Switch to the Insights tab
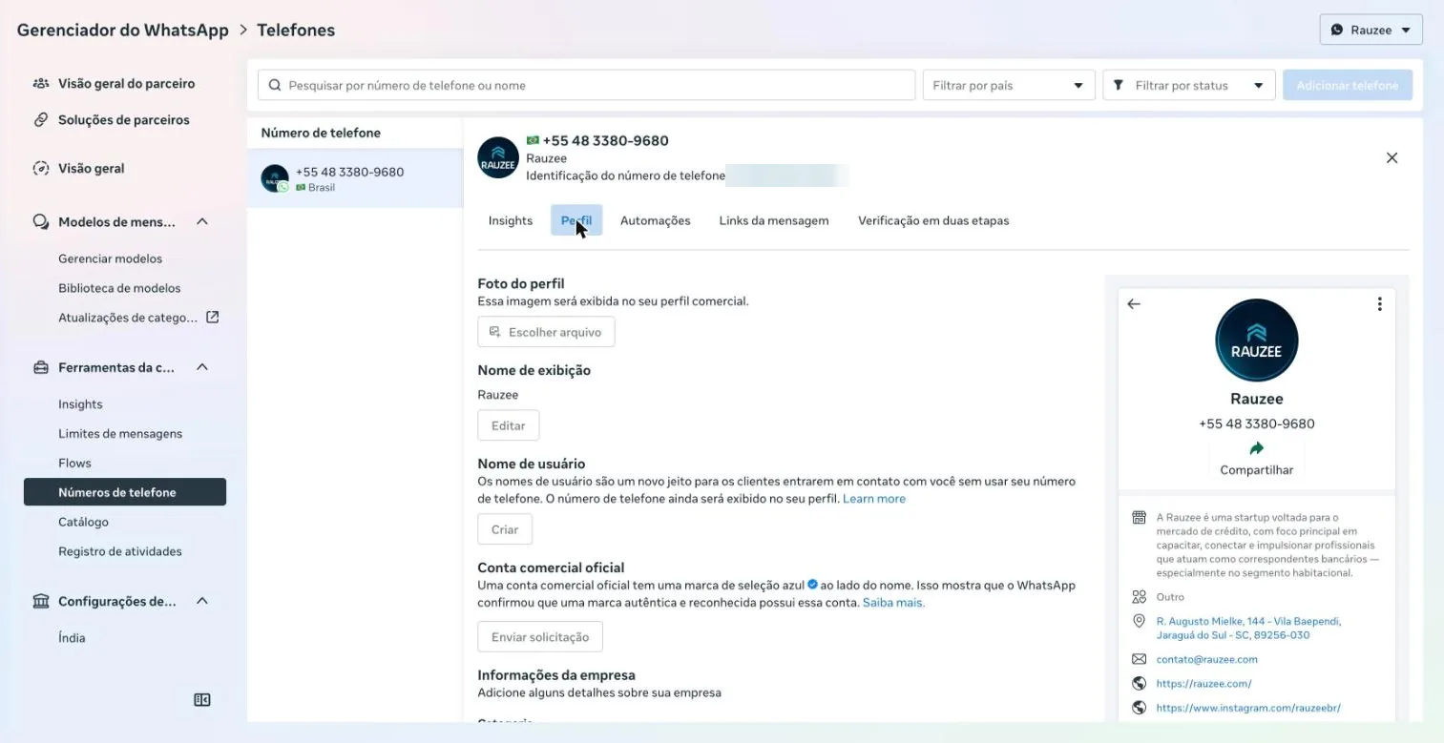Viewport: 1444px width, 743px height. coord(511,221)
